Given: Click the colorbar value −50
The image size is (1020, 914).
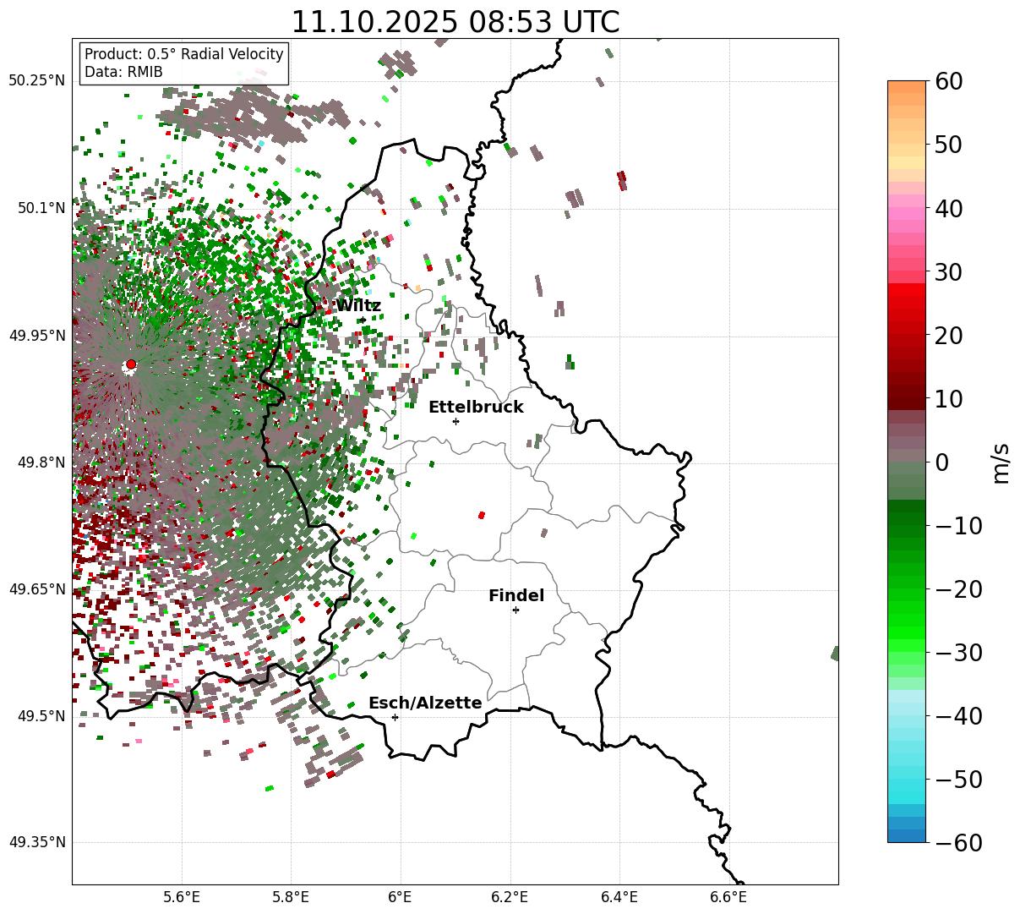Looking at the screenshot, I should point(958,780).
